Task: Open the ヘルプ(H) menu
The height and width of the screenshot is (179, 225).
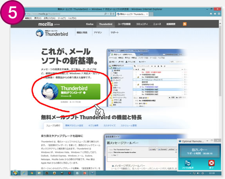Action: pyautogui.click(x=72, y=18)
